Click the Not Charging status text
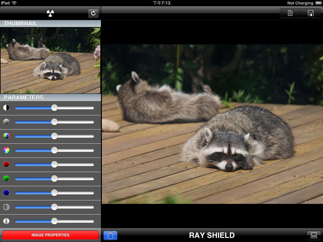Viewport: 323px width, 242px height. click(300, 3)
